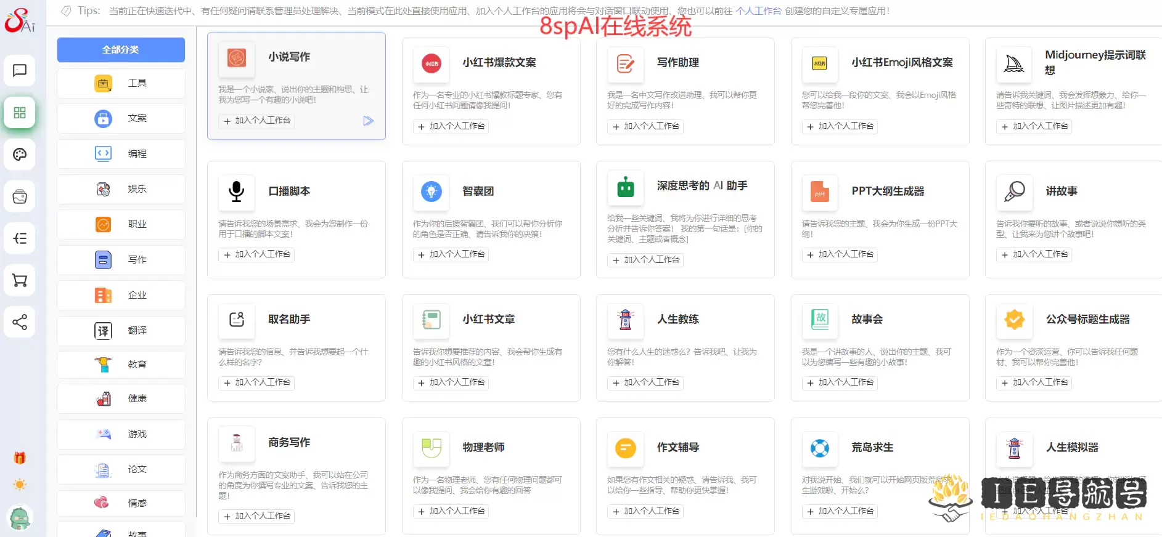Add 故事会 to personal workbench
Image resolution: width=1162 pixels, height=537 pixels.
pos(840,382)
